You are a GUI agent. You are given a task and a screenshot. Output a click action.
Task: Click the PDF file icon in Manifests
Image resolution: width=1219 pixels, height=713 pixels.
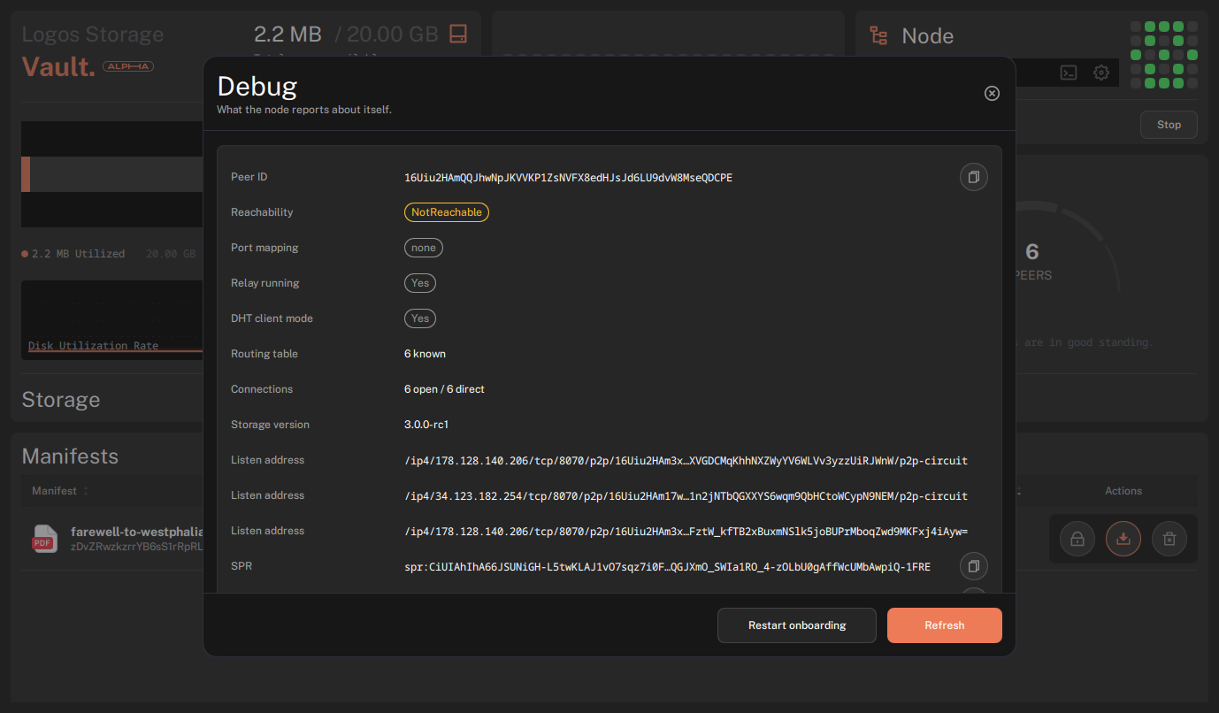[43, 538]
